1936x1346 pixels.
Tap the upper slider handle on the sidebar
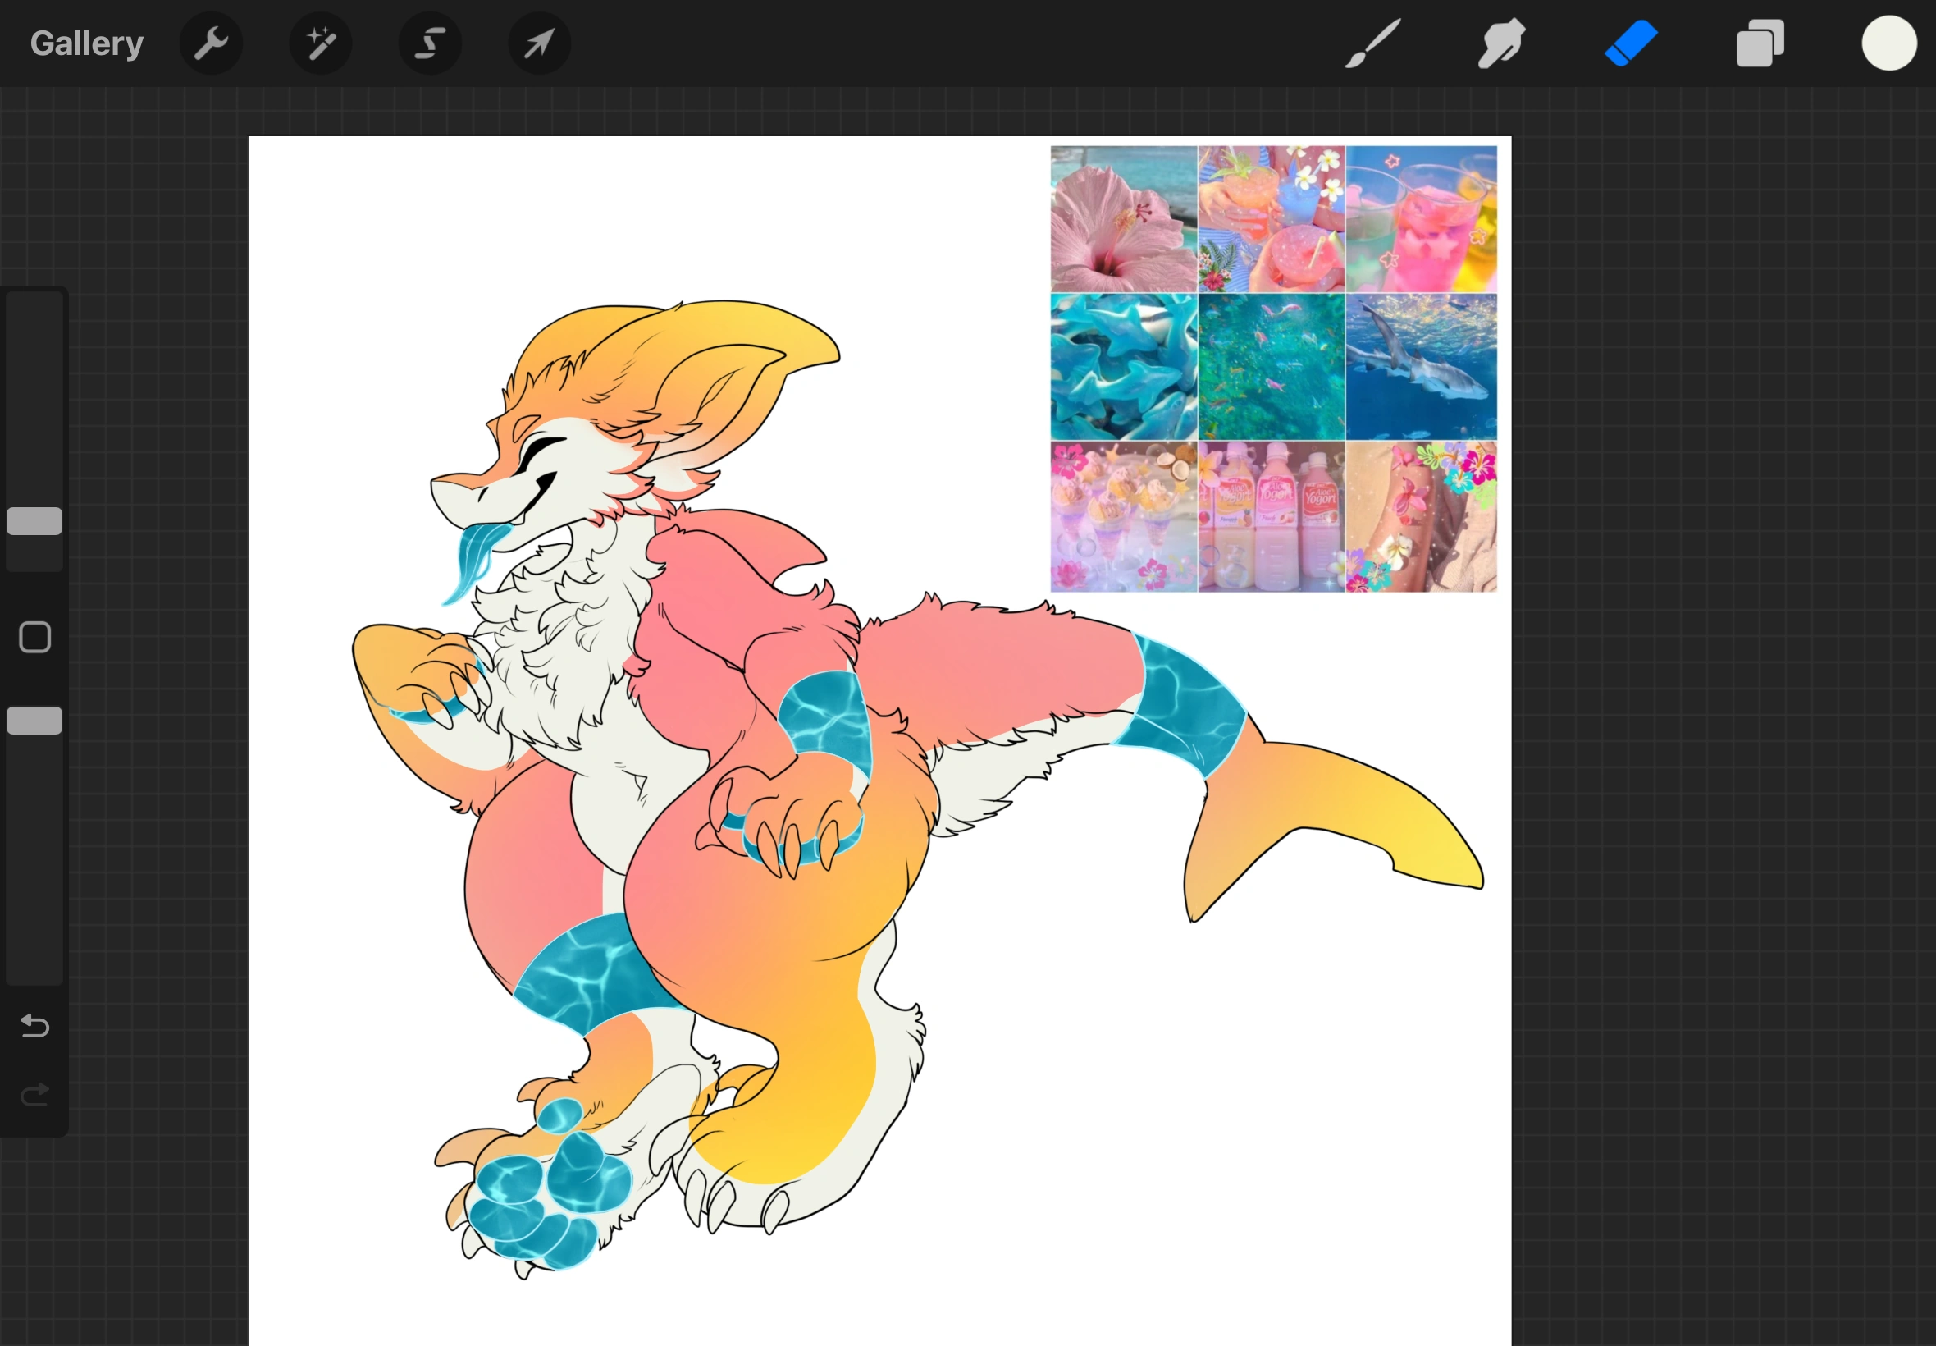(34, 520)
